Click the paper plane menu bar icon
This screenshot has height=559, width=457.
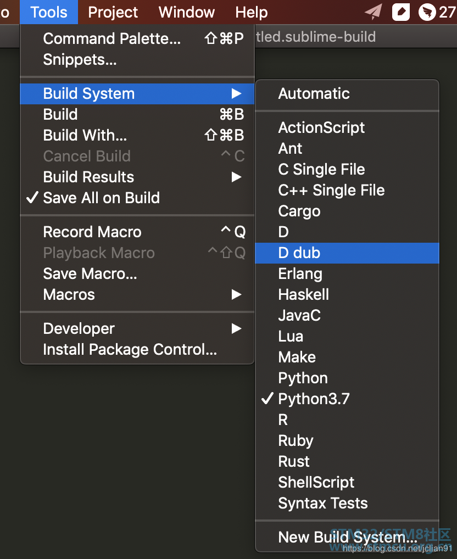[373, 12]
